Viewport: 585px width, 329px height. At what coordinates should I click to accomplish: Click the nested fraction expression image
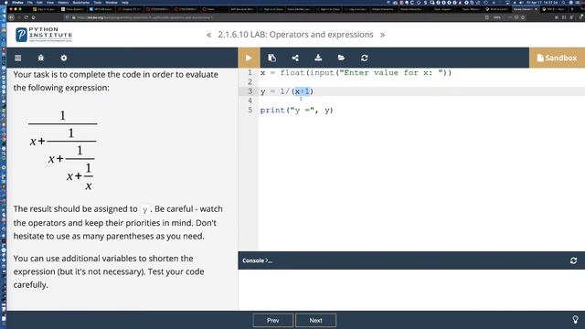63,150
